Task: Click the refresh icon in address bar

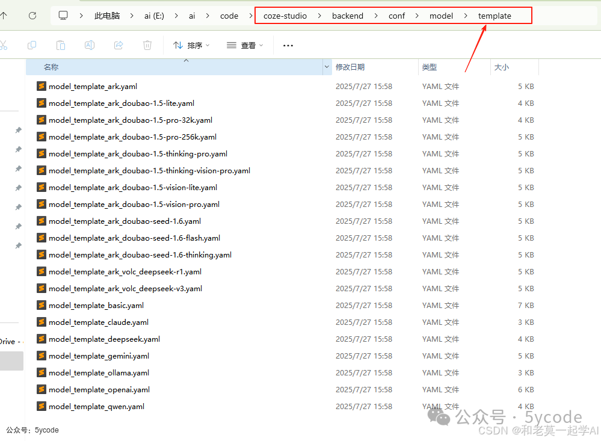Action: click(32, 16)
